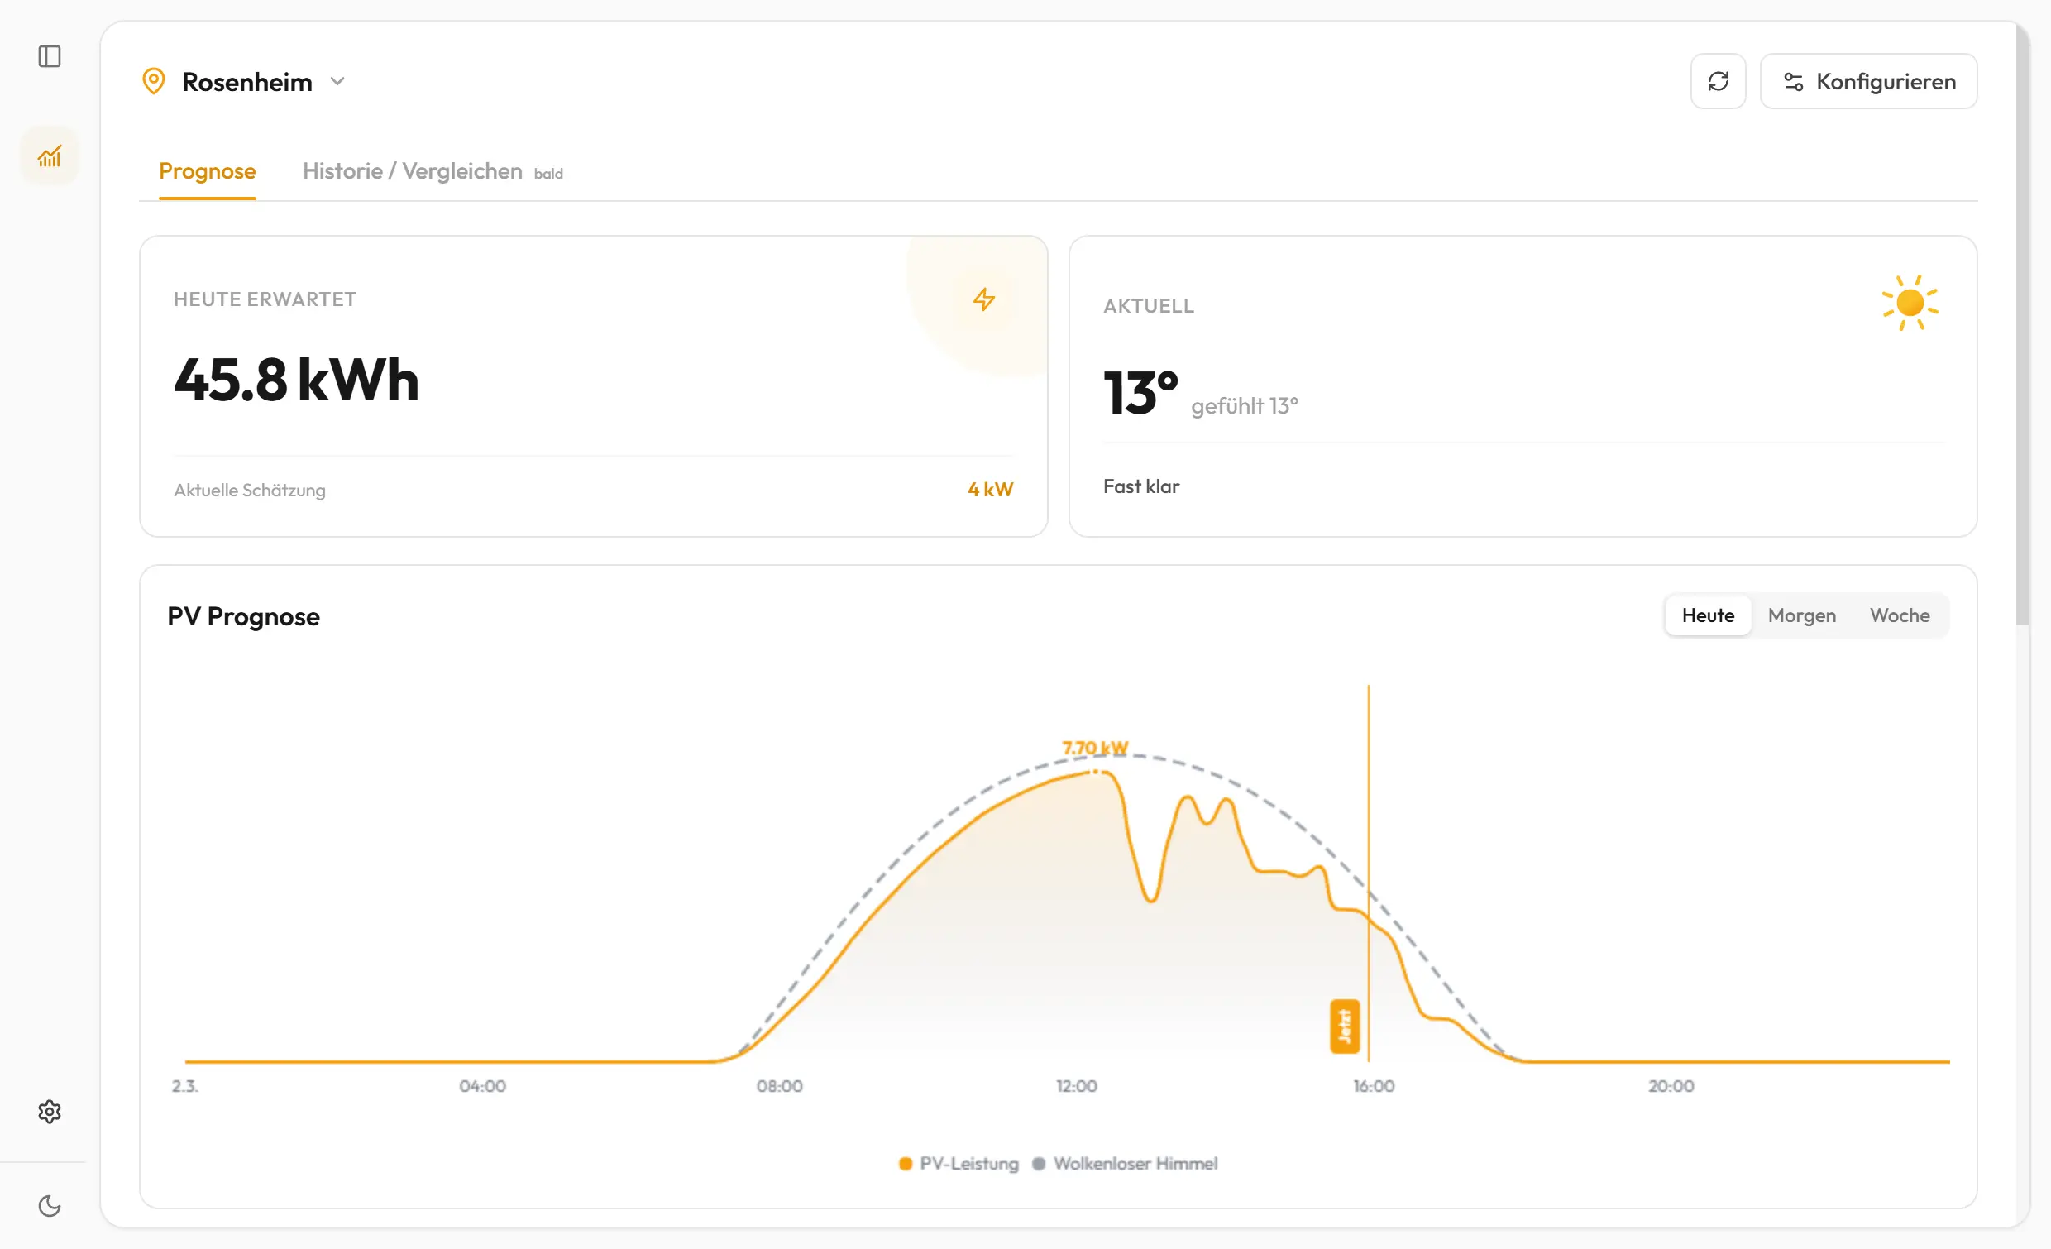The image size is (2051, 1249).
Task: Select the Prognose tab
Action: pos(208,171)
